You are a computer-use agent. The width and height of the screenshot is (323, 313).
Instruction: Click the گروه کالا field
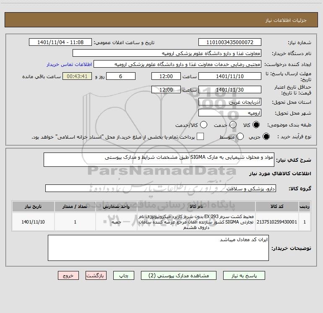161,189
